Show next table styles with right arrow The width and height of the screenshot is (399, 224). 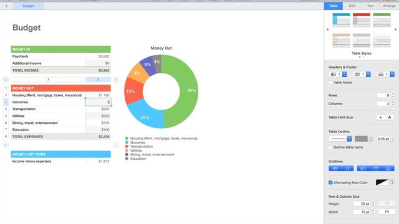tap(395, 29)
